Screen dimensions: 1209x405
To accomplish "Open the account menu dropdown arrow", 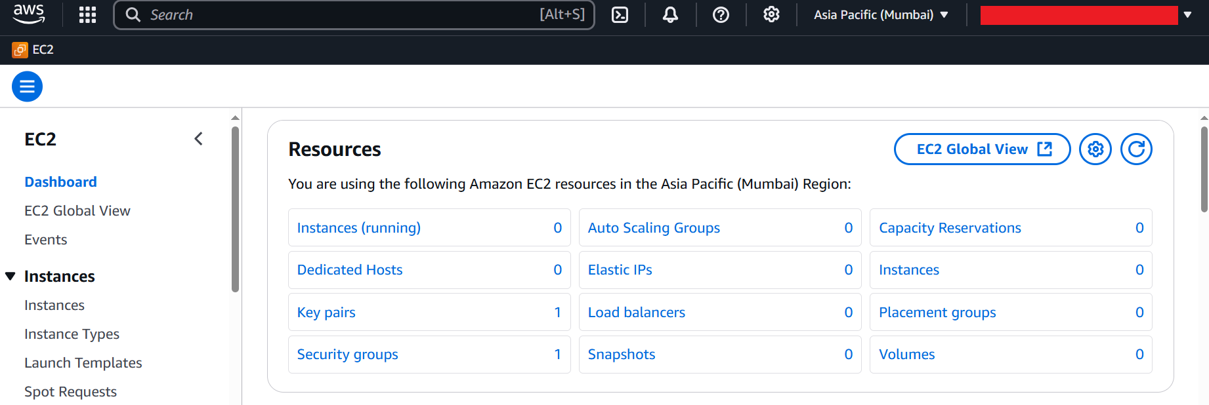I will (1187, 14).
